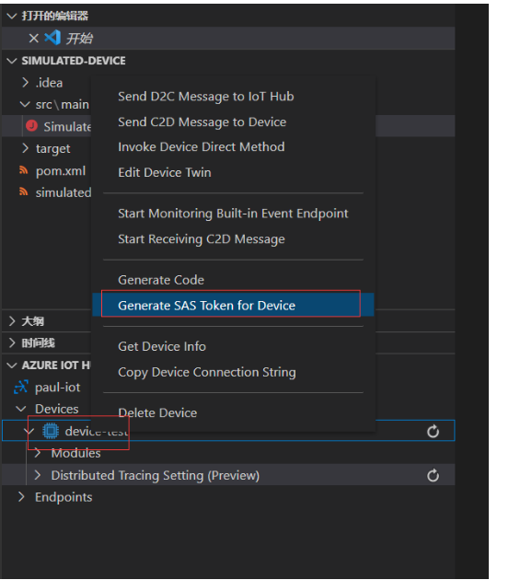
Task: Collapse the Devices node
Action: point(21,409)
